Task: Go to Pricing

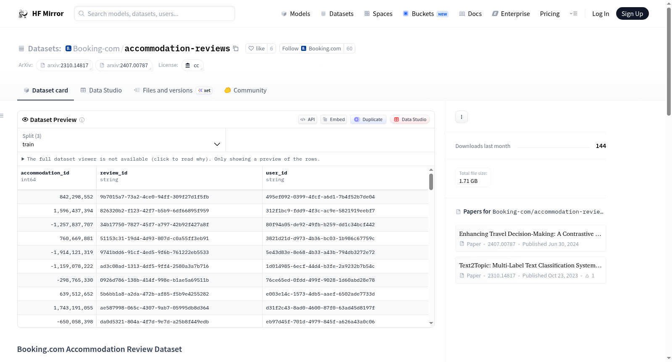Action: (x=550, y=13)
